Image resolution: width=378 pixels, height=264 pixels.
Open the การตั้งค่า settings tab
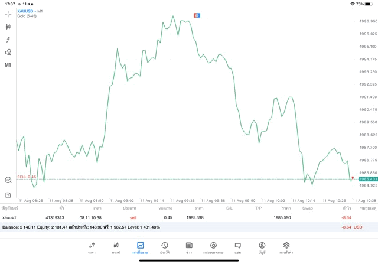pyautogui.click(x=286, y=247)
